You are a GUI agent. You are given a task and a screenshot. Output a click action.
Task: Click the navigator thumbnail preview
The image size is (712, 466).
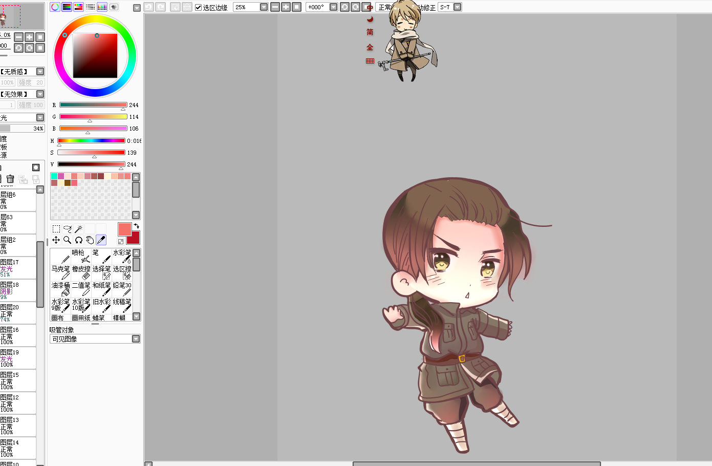pos(22,16)
